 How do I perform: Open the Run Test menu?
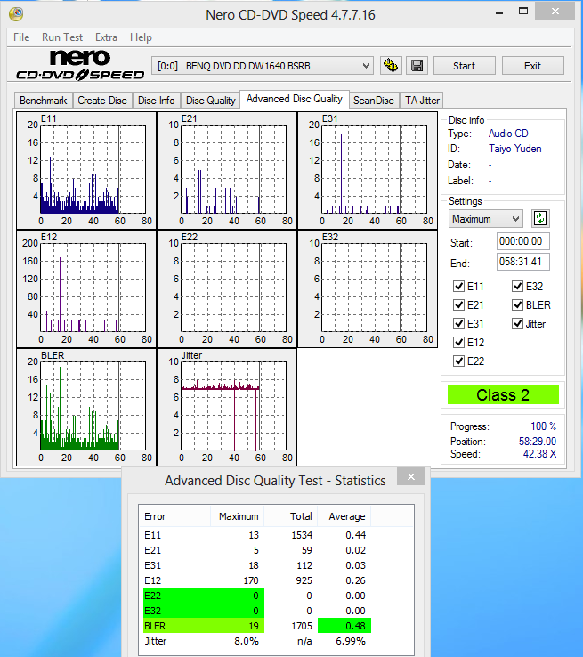pyautogui.click(x=62, y=37)
